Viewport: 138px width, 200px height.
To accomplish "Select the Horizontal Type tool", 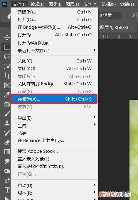I will [7, 190].
